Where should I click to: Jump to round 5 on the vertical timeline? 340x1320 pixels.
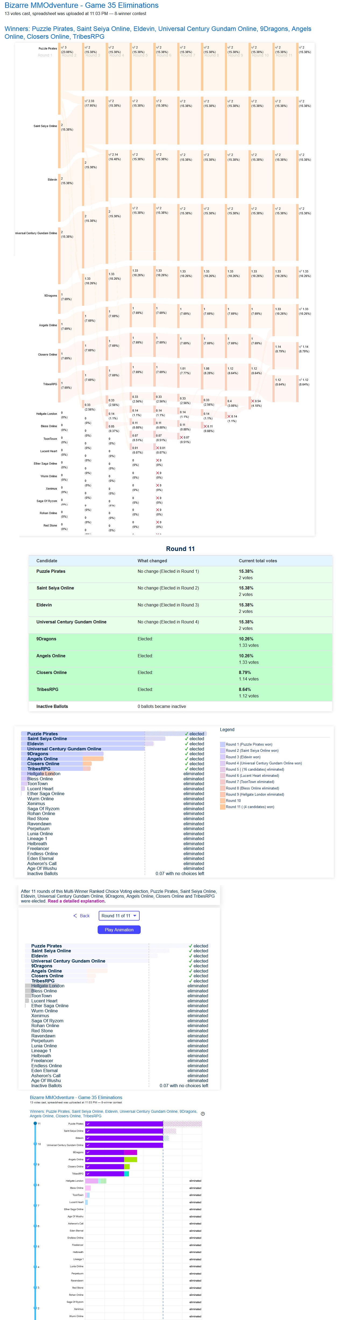click(x=35, y=1247)
